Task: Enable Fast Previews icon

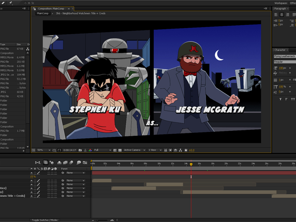Action: click(x=171, y=150)
